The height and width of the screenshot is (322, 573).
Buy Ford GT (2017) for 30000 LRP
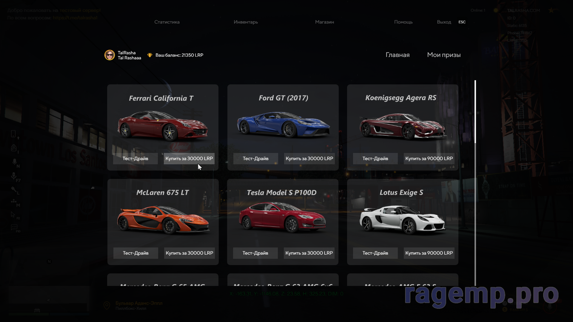point(309,159)
